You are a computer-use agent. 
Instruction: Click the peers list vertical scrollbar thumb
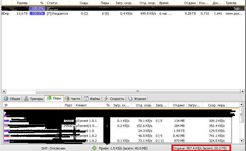point(242,115)
